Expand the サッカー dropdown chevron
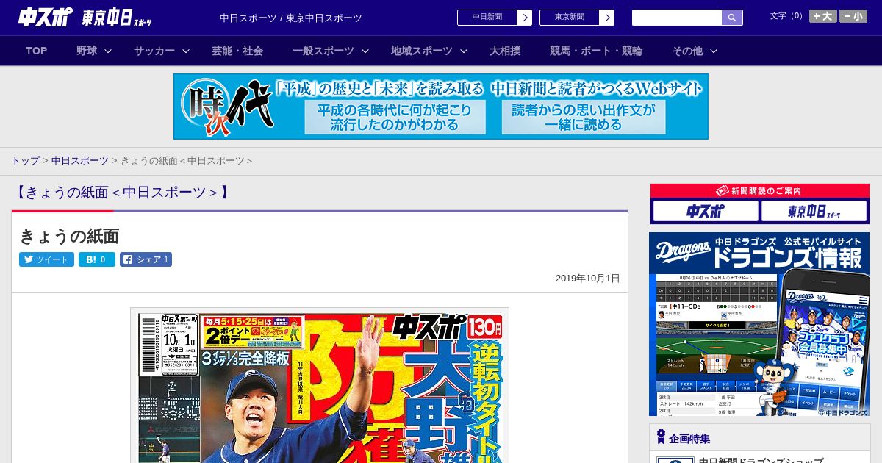 point(186,51)
